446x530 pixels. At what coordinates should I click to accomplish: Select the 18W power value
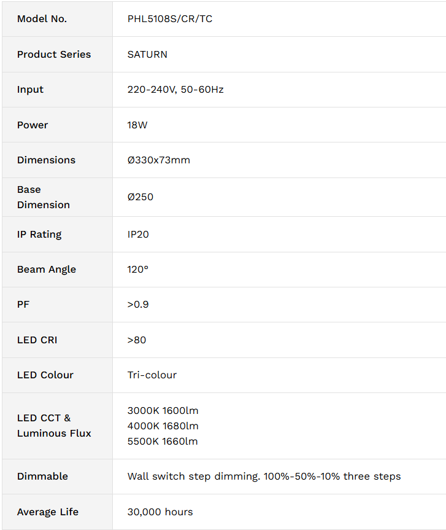pyautogui.click(x=137, y=125)
